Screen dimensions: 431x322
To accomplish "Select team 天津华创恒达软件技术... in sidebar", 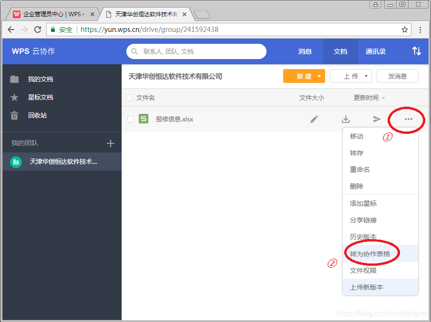I will (x=62, y=161).
